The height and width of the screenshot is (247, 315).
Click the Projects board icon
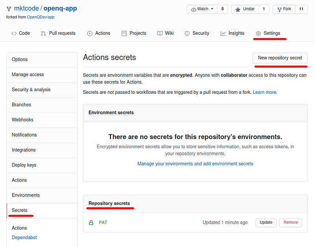point(124,33)
